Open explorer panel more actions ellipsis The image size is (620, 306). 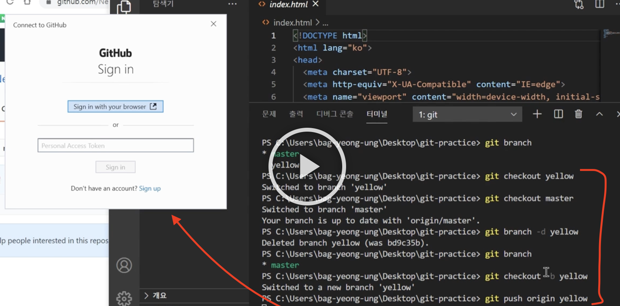pyautogui.click(x=232, y=4)
